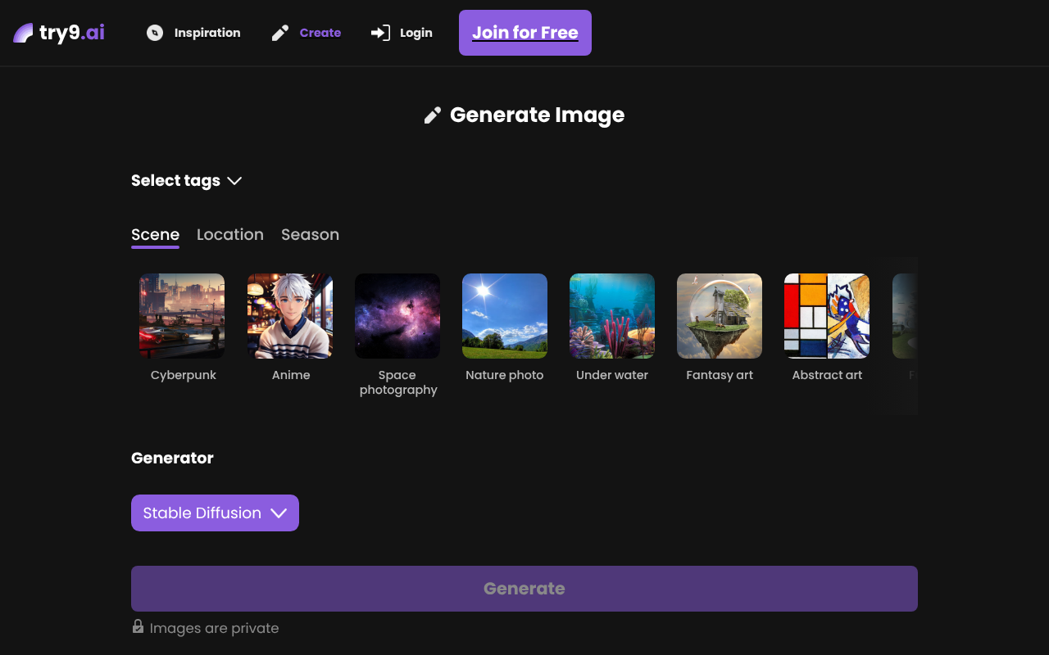This screenshot has width=1049, height=655.
Task: Click the pencil icon beside Create
Action: tap(279, 33)
